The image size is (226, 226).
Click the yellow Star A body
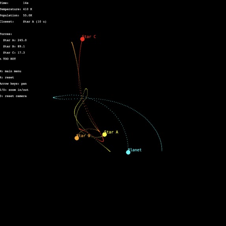pos(105,134)
